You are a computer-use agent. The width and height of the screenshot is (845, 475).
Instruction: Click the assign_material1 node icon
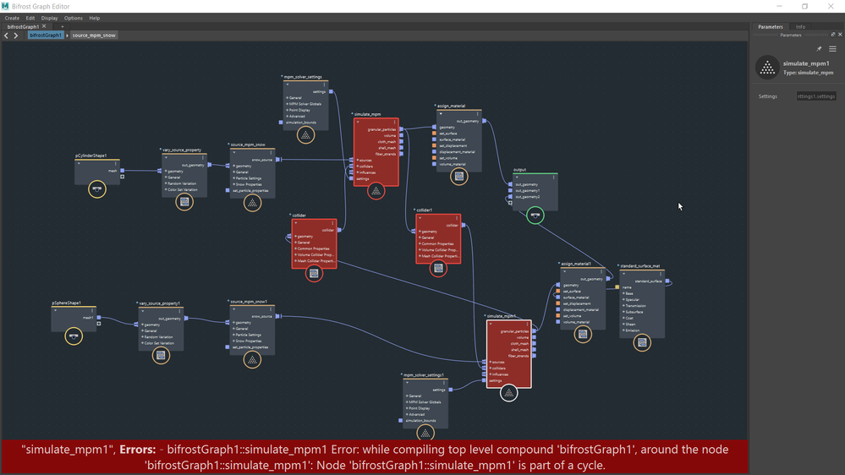click(x=583, y=335)
